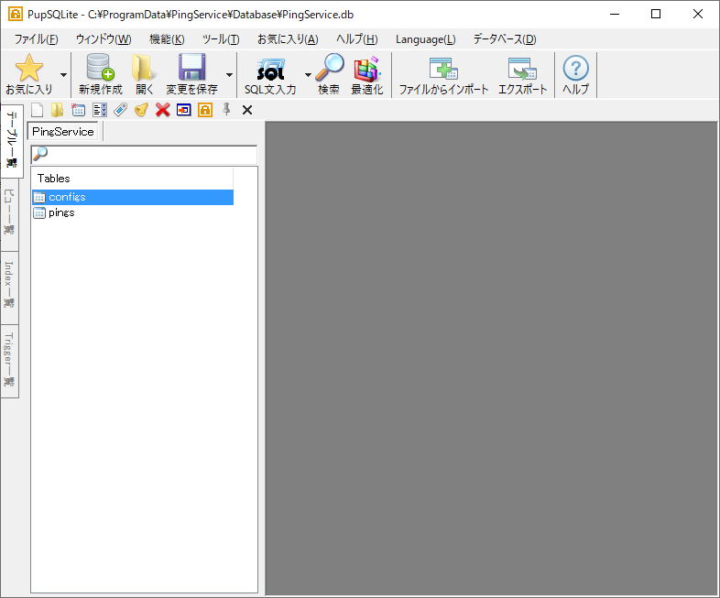Click the 開く folder button
720x598 pixels.
pyautogui.click(x=145, y=74)
